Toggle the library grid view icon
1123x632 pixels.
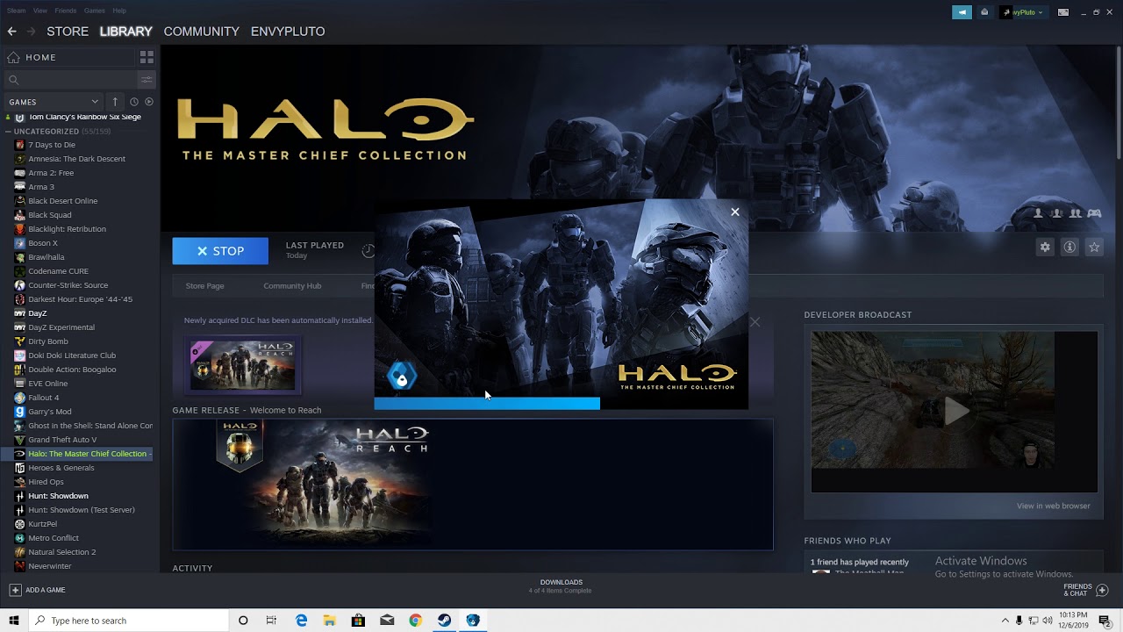pos(147,57)
